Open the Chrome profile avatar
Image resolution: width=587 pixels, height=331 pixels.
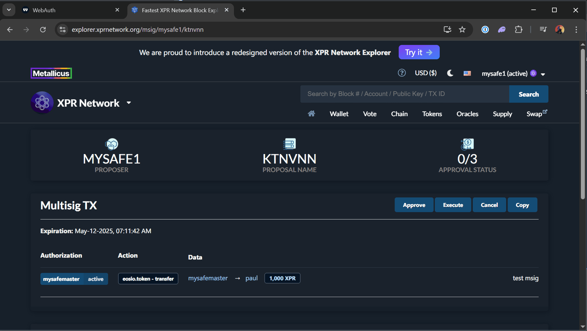click(560, 30)
